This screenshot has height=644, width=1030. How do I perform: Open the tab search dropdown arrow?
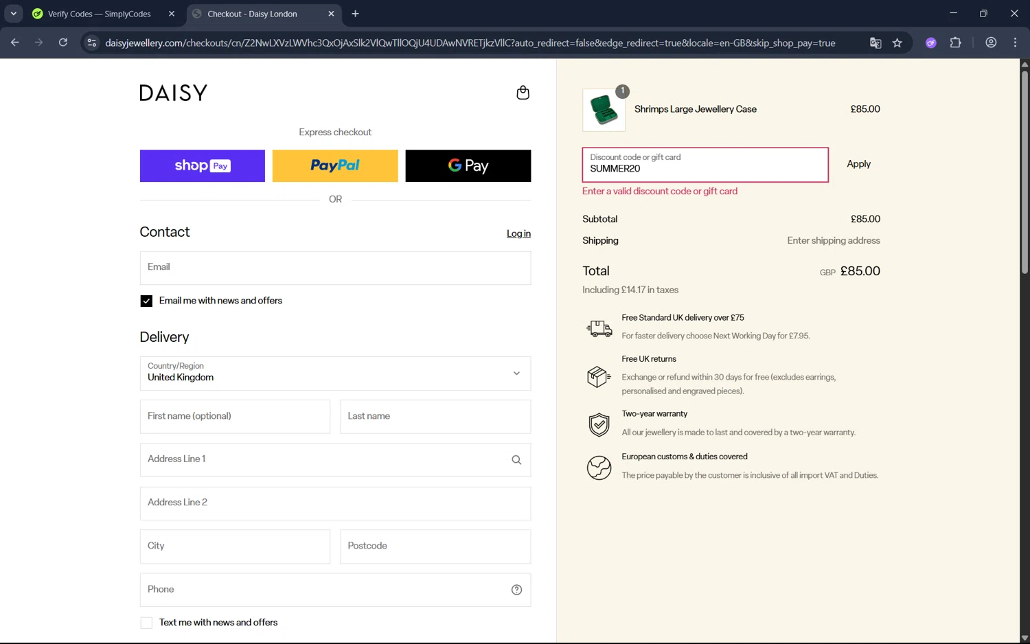click(13, 14)
